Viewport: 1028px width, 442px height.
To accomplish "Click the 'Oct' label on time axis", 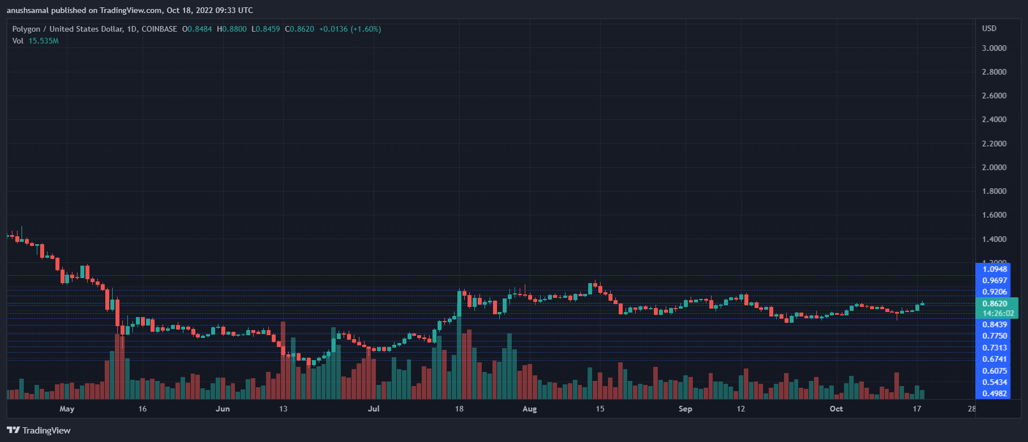I will [x=836, y=409].
